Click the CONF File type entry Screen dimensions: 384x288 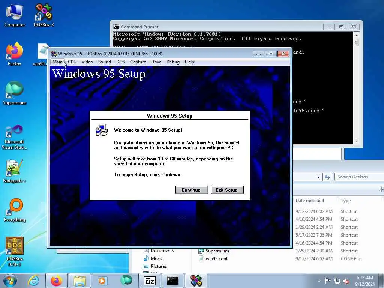351,259
